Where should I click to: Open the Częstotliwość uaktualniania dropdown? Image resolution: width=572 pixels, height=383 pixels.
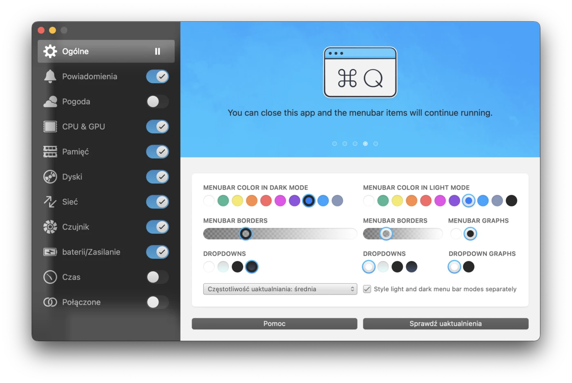280,289
